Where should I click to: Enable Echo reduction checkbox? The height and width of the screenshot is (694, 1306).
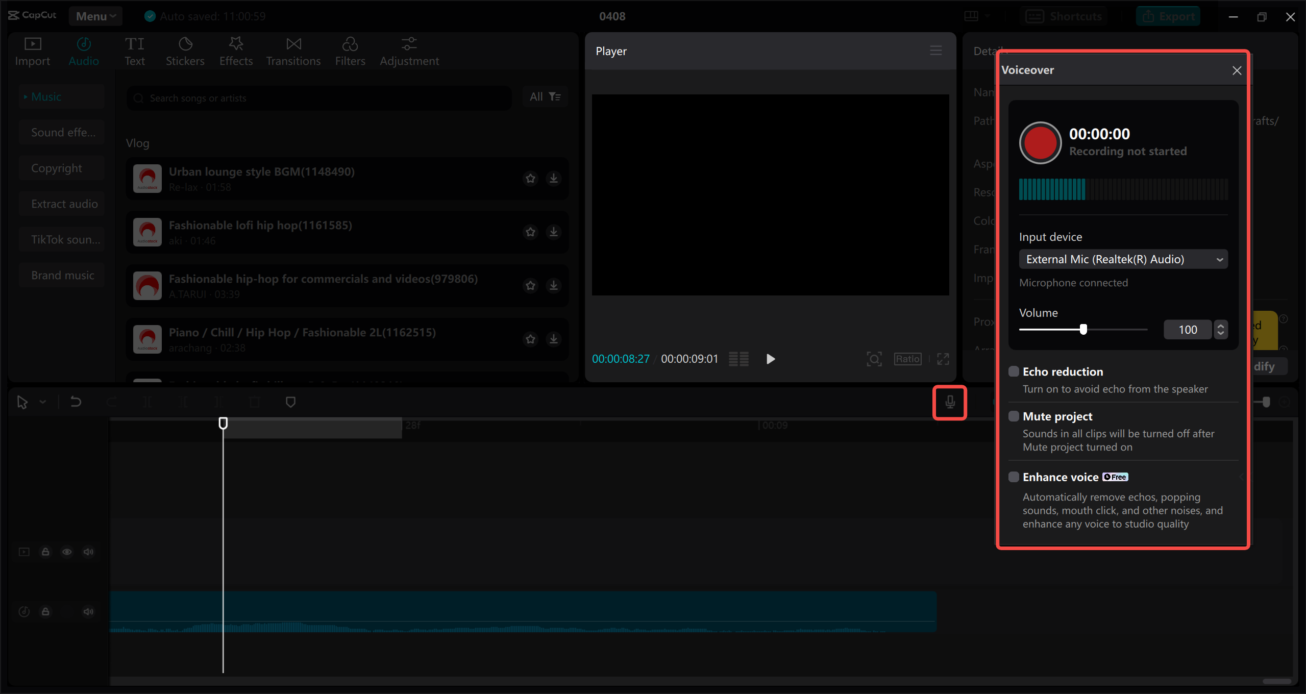pyautogui.click(x=1014, y=371)
